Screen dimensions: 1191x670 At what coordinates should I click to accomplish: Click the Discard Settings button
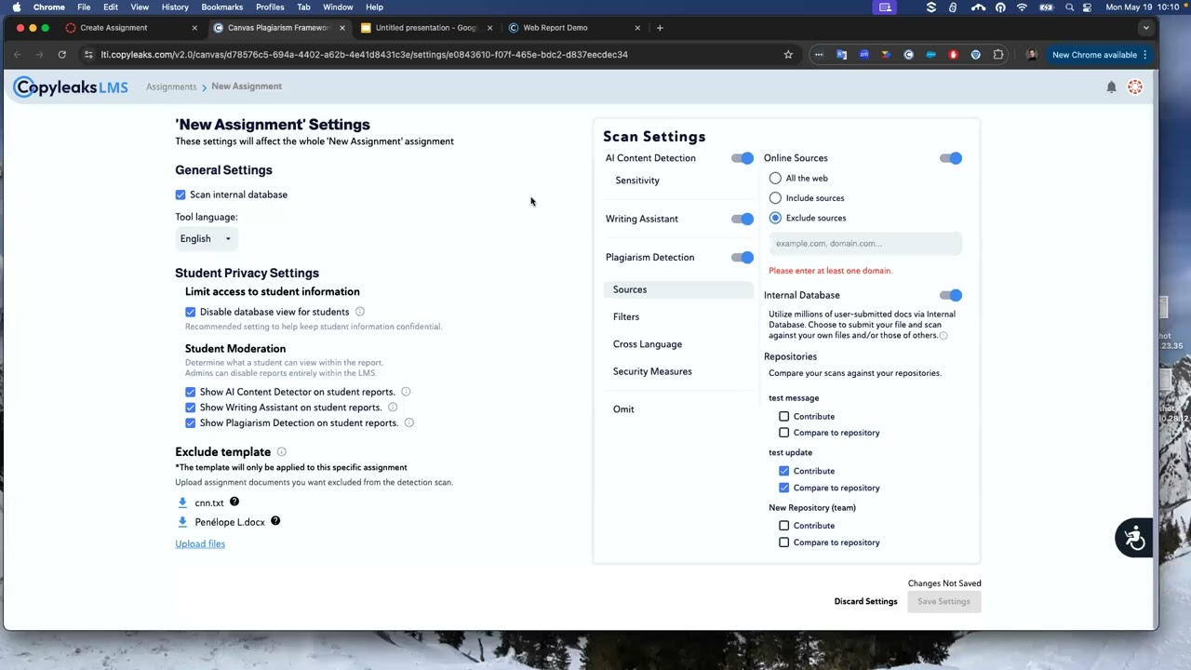(866, 601)
